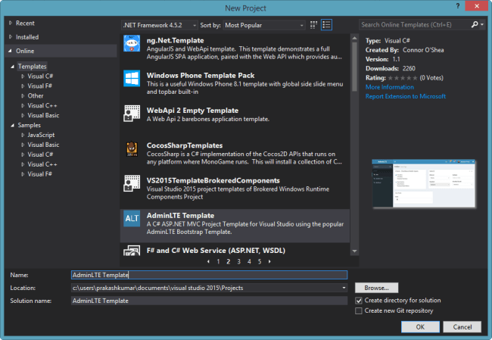Click the Browse... button
Screen dimensions: 492x340
(x=376, y=288)
